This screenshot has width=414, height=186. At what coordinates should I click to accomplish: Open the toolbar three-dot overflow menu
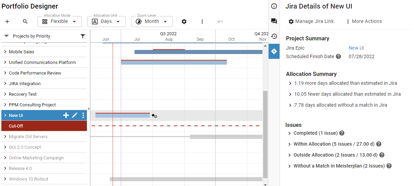(x=202, y=22)
